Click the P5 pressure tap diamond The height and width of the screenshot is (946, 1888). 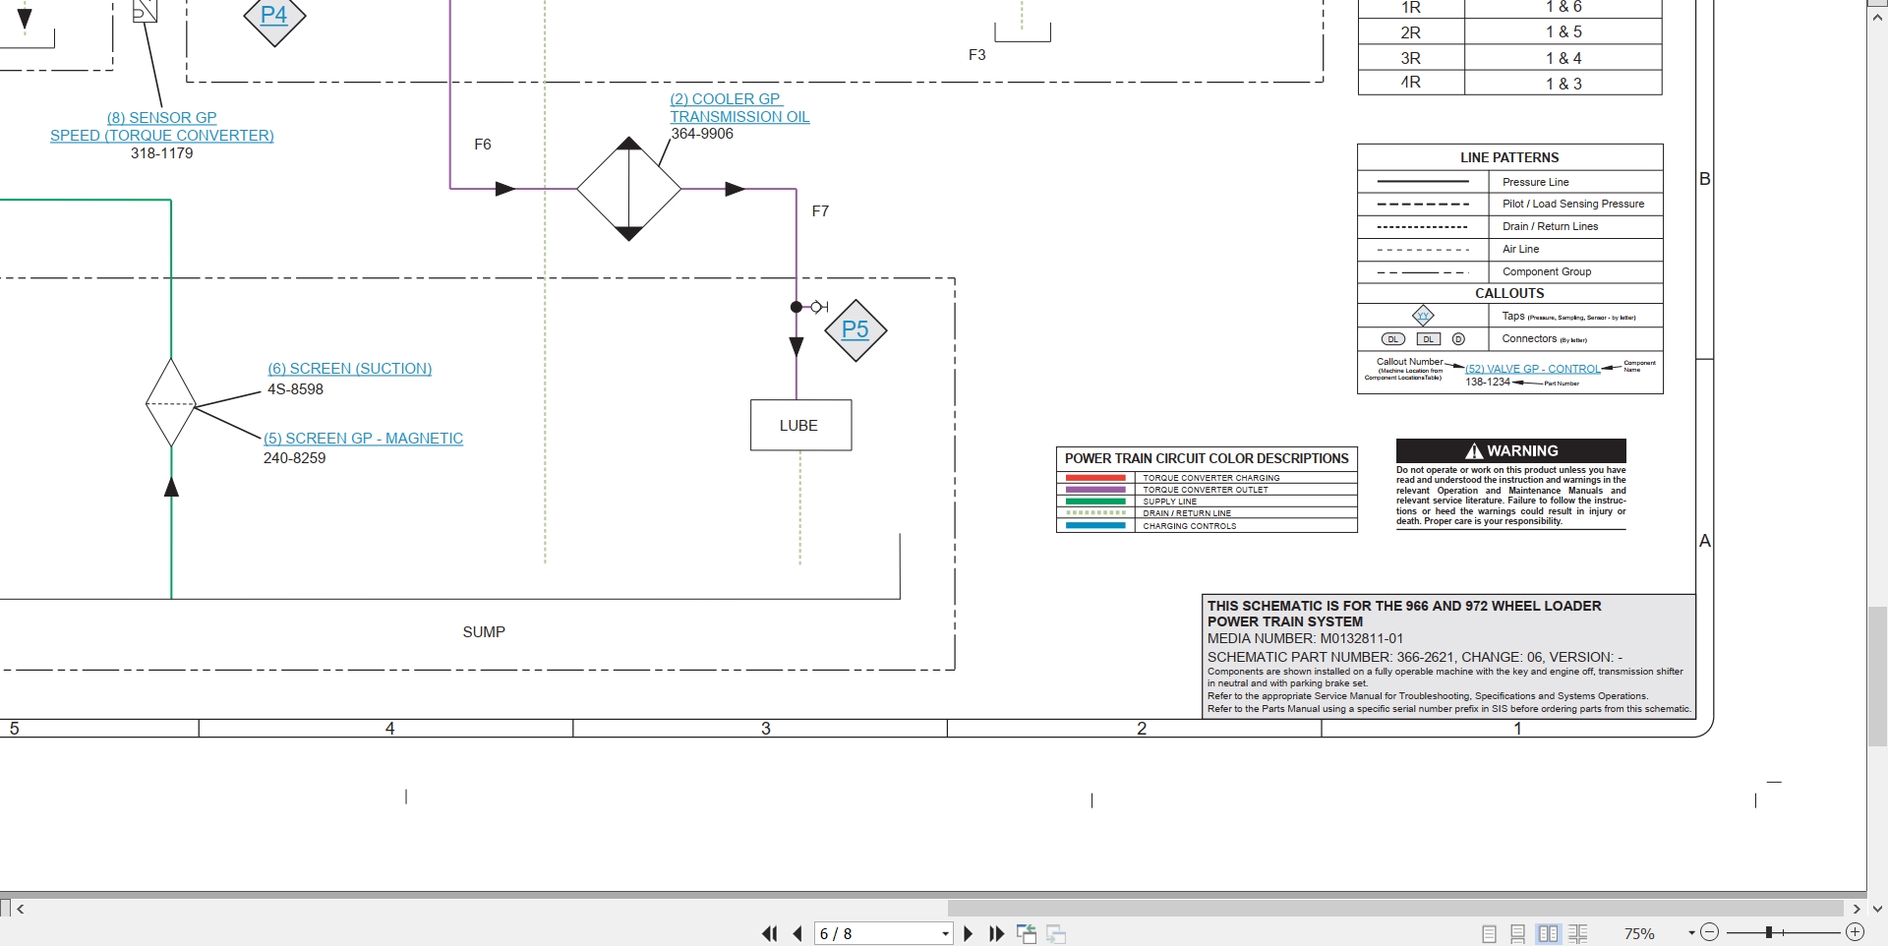pos(855,330)
